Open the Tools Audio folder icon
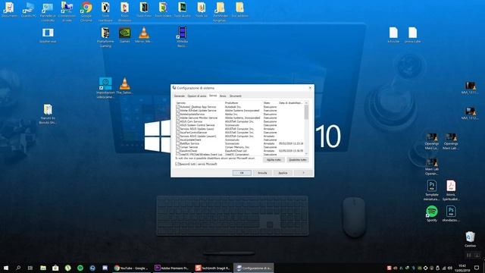 click(182, 10)
